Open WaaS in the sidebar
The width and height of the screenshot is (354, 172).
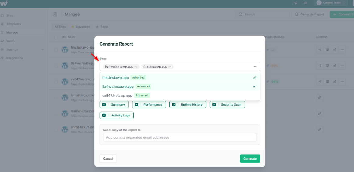click(x=10, y=41)
